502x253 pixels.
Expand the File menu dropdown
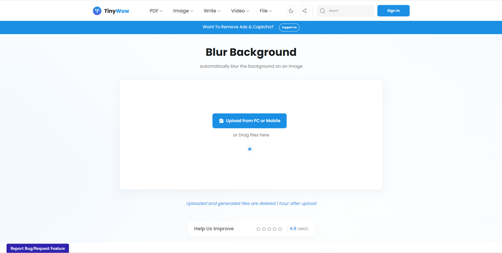click(266, 11)
